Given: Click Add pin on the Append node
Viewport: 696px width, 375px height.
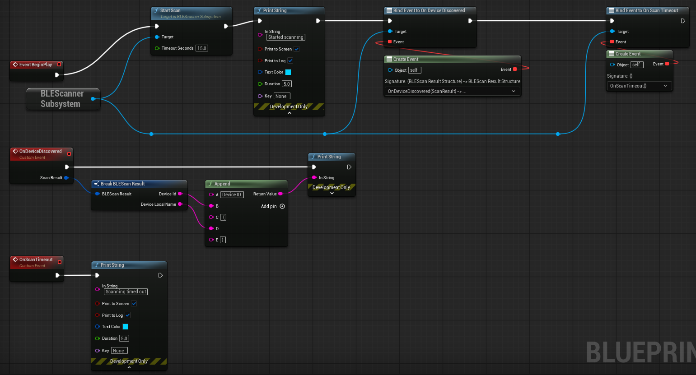Looking at the screenshot, I should coord(273,206).
